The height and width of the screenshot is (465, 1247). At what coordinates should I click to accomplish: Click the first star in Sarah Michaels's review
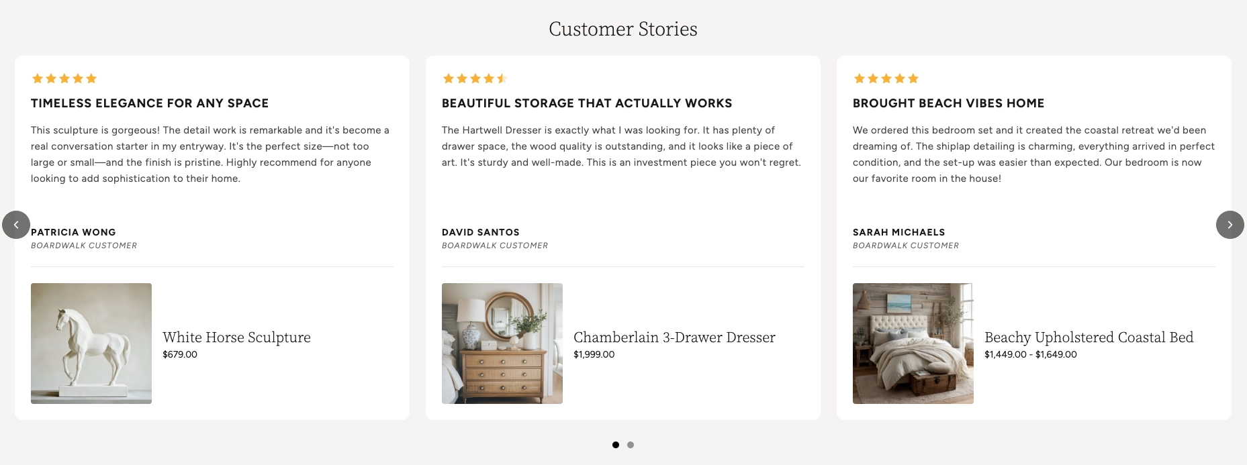(x=859, y=78)
